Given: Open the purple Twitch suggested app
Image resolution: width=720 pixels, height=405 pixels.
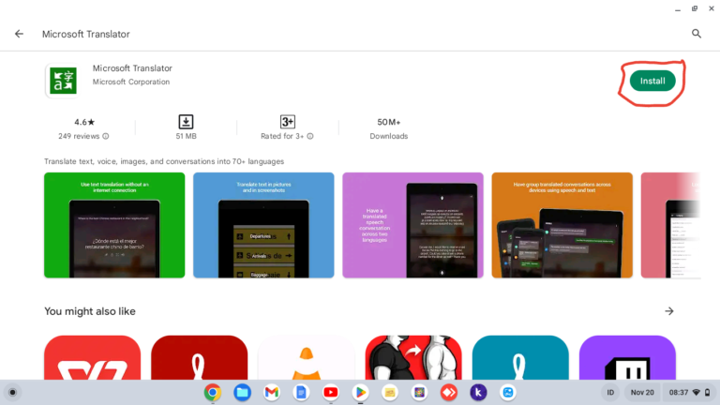Looking at the screenshot, I should tap(627, 358).
